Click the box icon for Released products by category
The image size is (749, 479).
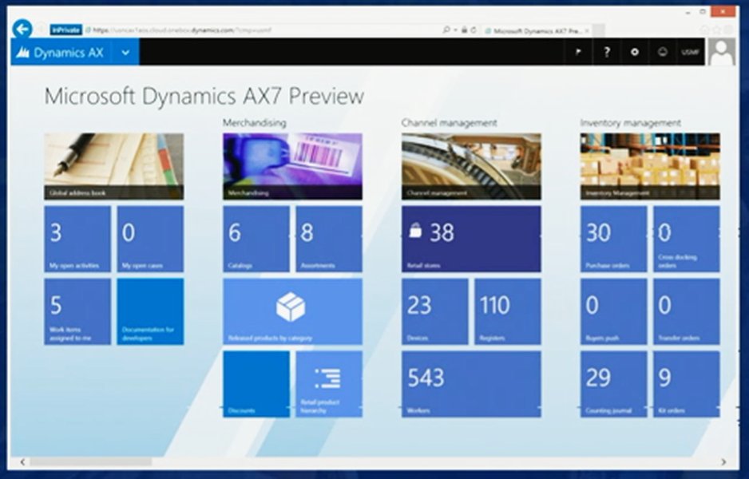coord(291,307)
